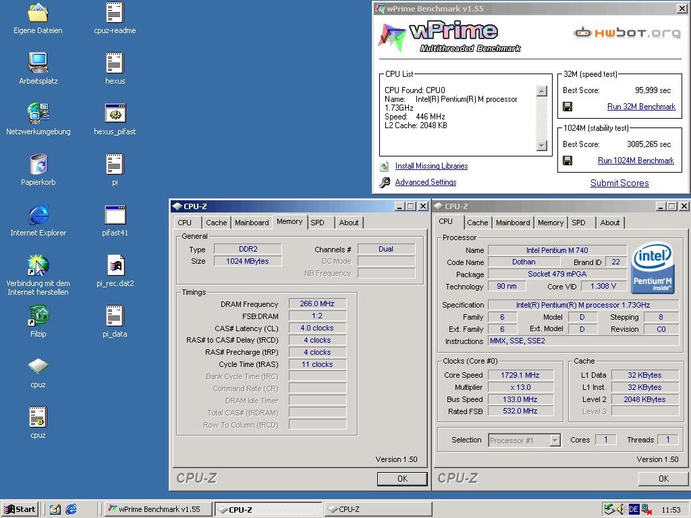Click Run 32M Benchmark link
The height and width of the screenshot is (518, 691).
(641, 107)
